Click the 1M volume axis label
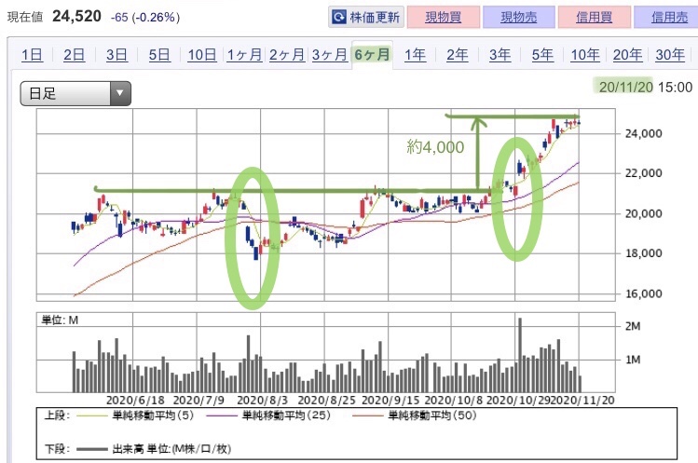This screenshot has height=463, width=698. pyautogui.click(x=633, y=360)
